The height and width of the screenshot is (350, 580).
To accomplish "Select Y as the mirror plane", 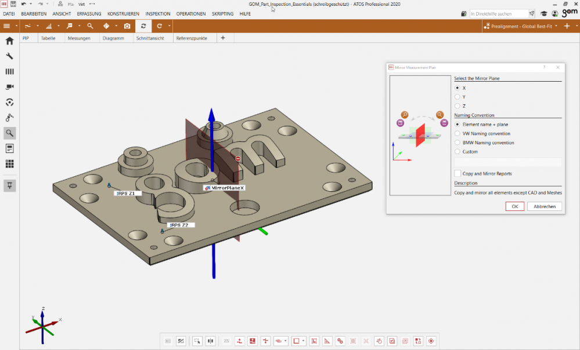I will pyautogui.click(x=457, y=97).
